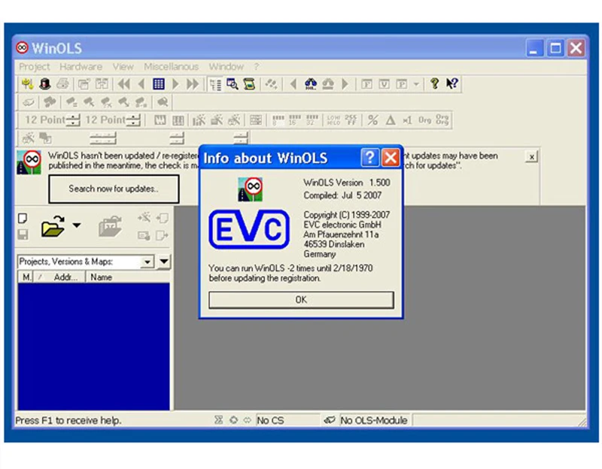Toggle the 255/FF hex display button
The image size is (602, 469).
351,120
